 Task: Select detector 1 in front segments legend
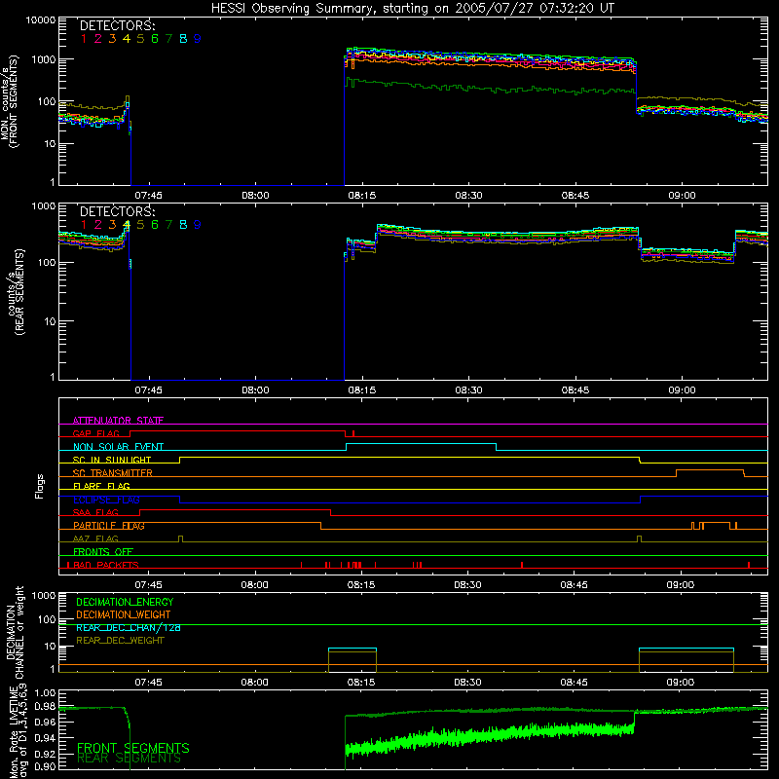click(x=84, y=39)
